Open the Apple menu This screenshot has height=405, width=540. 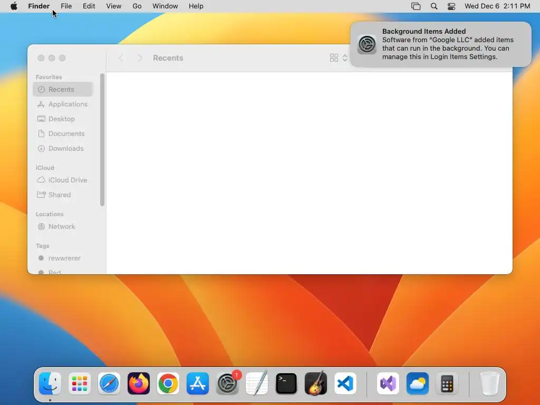14,6
